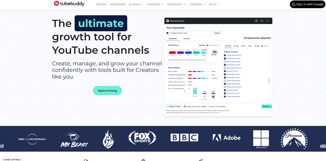Click the TubeBuddy icon beside Keyword Explorer title
Image resolution: width=326 pixels, height=161 pixels.
coord(168,21)
